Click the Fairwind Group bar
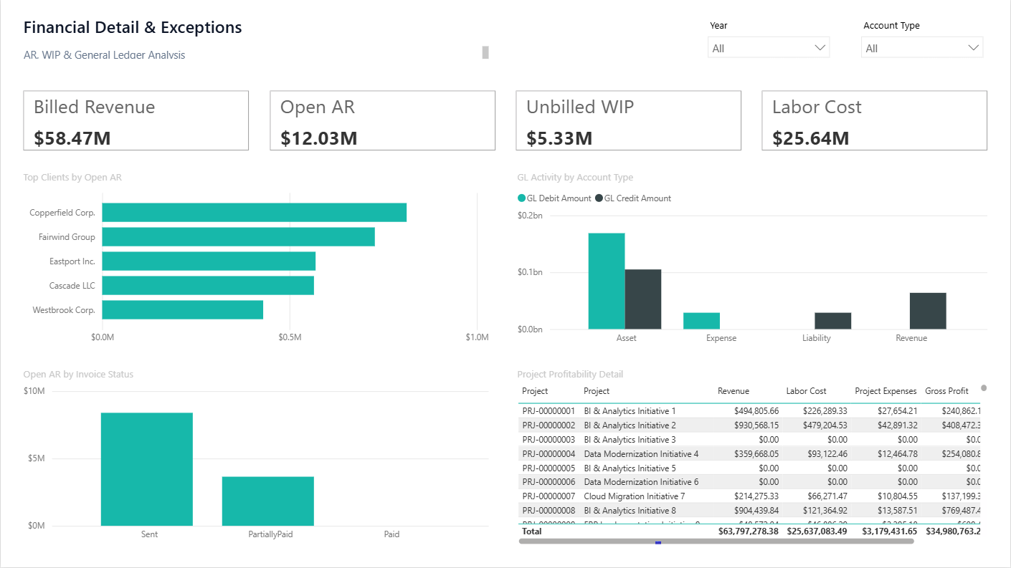The width and height of the screenshot is (1011, 568). point(239,237)
